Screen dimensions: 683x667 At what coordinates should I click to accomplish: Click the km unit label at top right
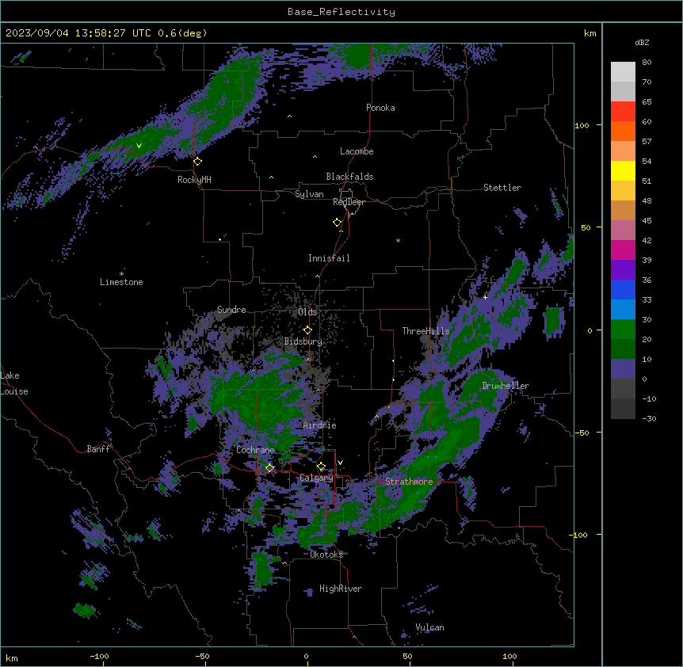590,33
